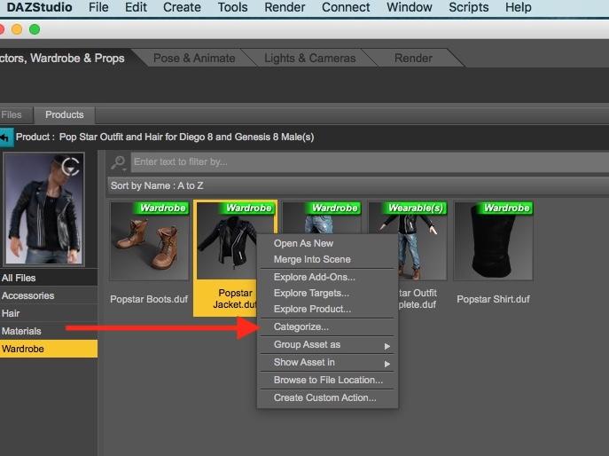Open the File menu

[98, 7]
